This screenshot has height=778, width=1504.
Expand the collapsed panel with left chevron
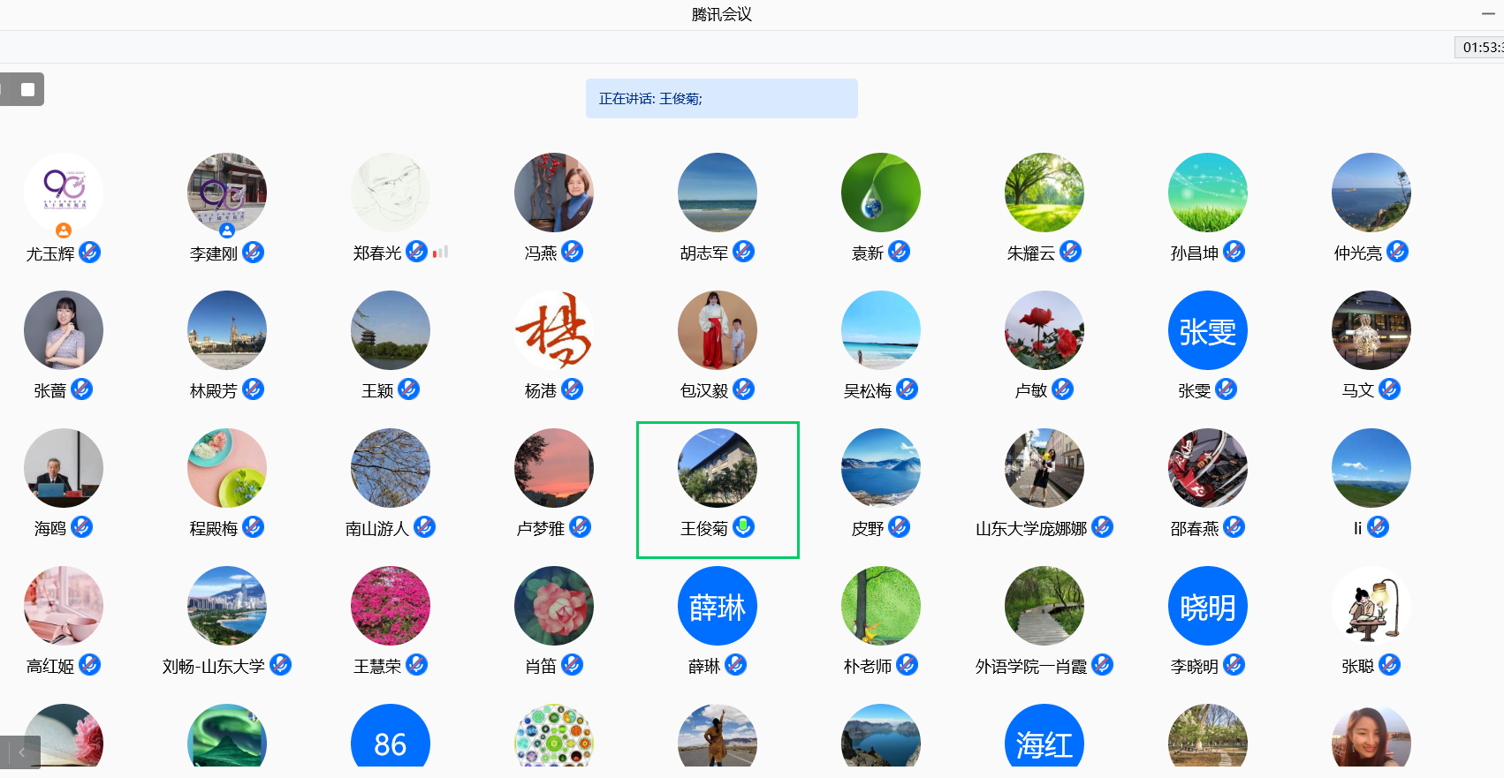[21, 752]
